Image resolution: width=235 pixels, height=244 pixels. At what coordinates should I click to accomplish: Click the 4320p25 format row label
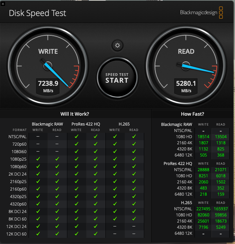(x=18, y=197)
